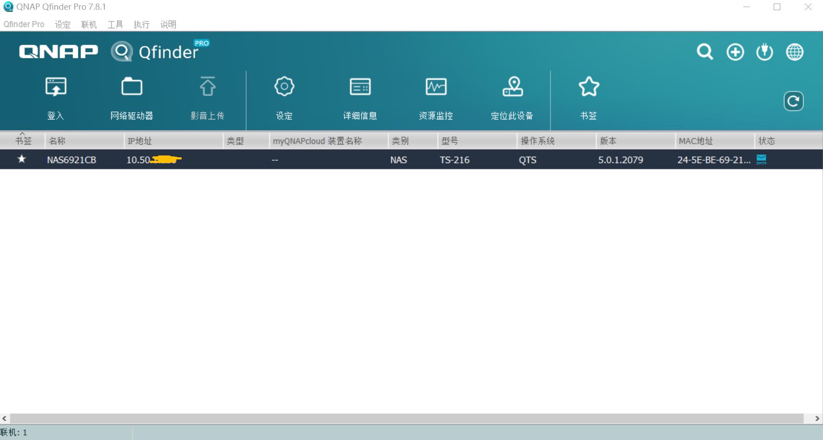Viewport: 823px width, 440px height.
Task: Sort by the 状态 column header
Action: coord(788,141)
